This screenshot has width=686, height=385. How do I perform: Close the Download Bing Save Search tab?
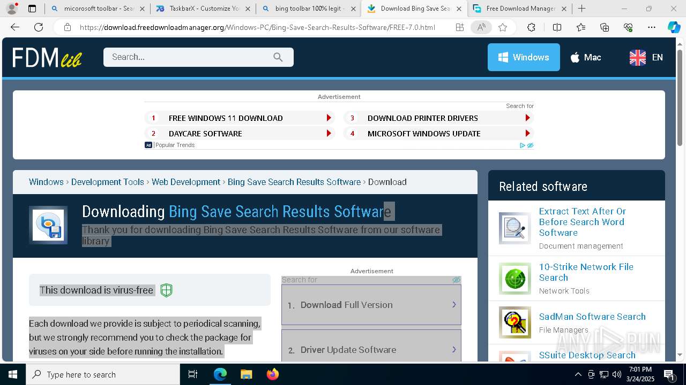pos(459,9)
